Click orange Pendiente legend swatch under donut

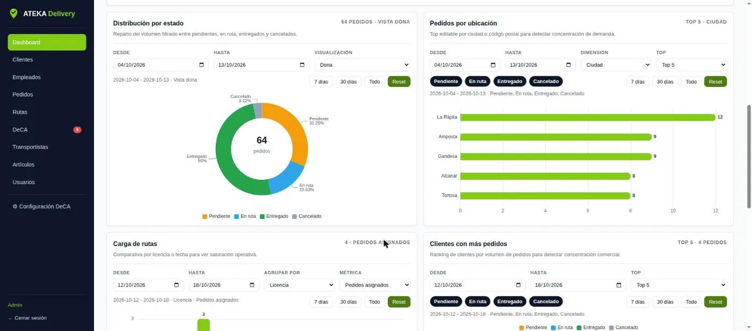point(205,217)
